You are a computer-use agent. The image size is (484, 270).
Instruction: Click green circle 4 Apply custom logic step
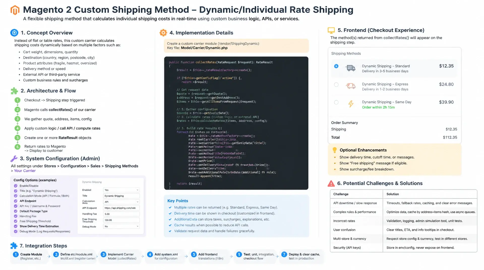[x=17, y=128]
